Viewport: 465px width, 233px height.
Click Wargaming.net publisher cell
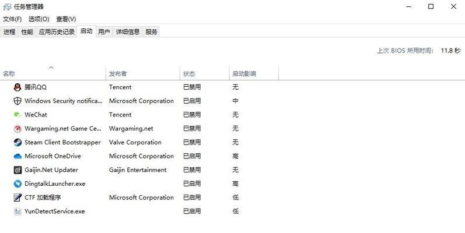[x=131, y=129]
